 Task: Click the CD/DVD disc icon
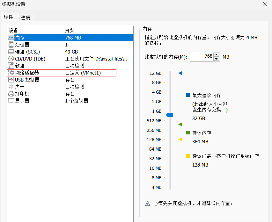point(11,59)
